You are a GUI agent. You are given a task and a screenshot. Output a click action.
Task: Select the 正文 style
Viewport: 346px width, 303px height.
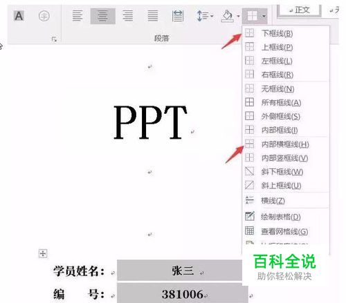(x=299, y=10)
